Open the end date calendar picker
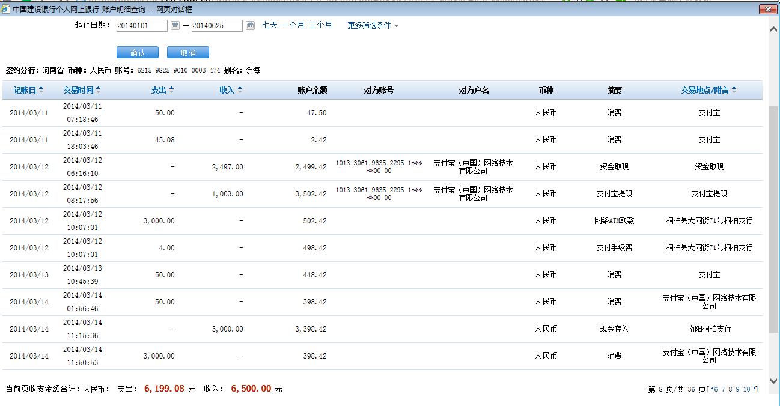The height and width of the screenshot is (406, 780). [250, 25]
